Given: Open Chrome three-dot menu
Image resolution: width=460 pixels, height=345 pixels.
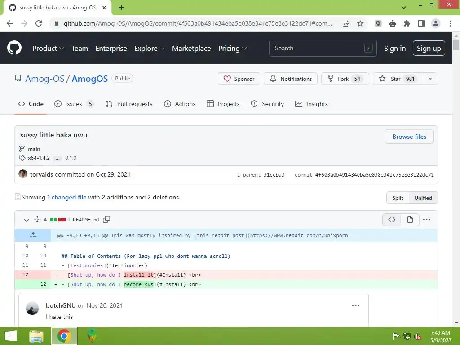Looking at the screenshot, I should (x=450, y=23).
